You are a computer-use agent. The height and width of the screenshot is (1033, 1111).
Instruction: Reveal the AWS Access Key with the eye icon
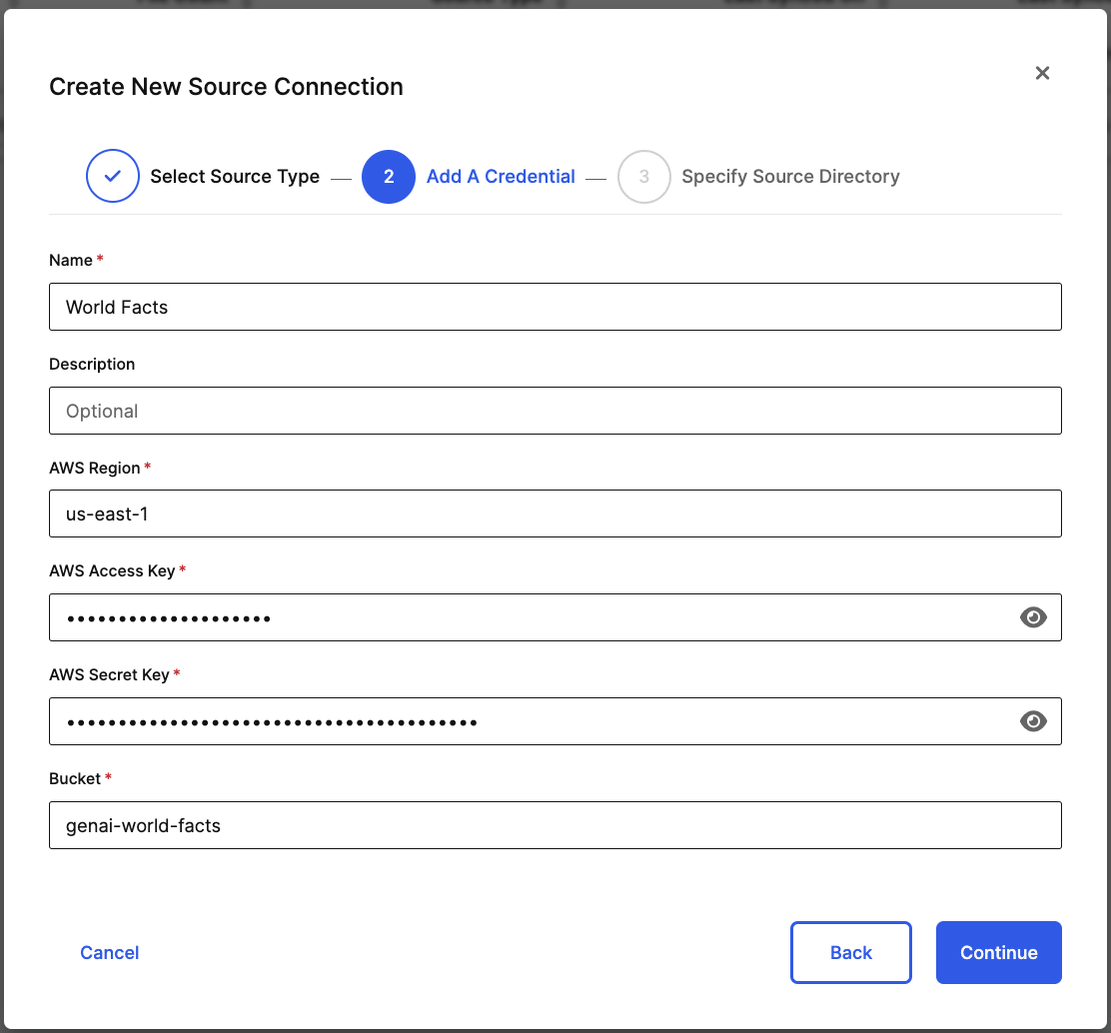(1034, 617)
